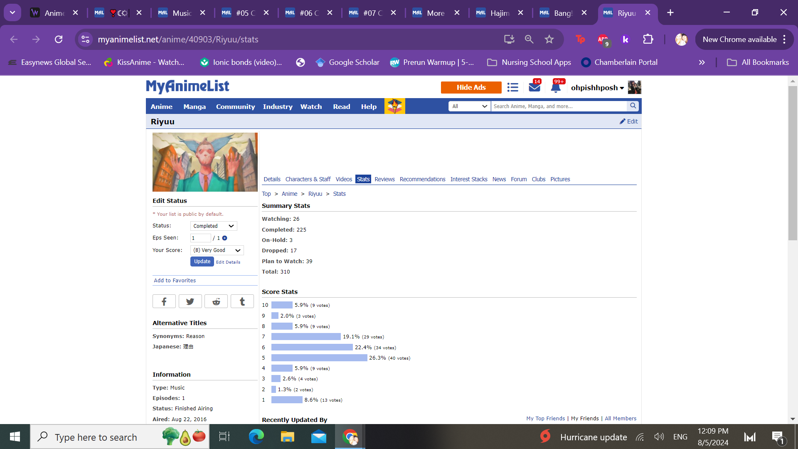Screen dimensions: 798x449
Task: Open the Manga menu in navbar
Action: [x=195, y=107]
